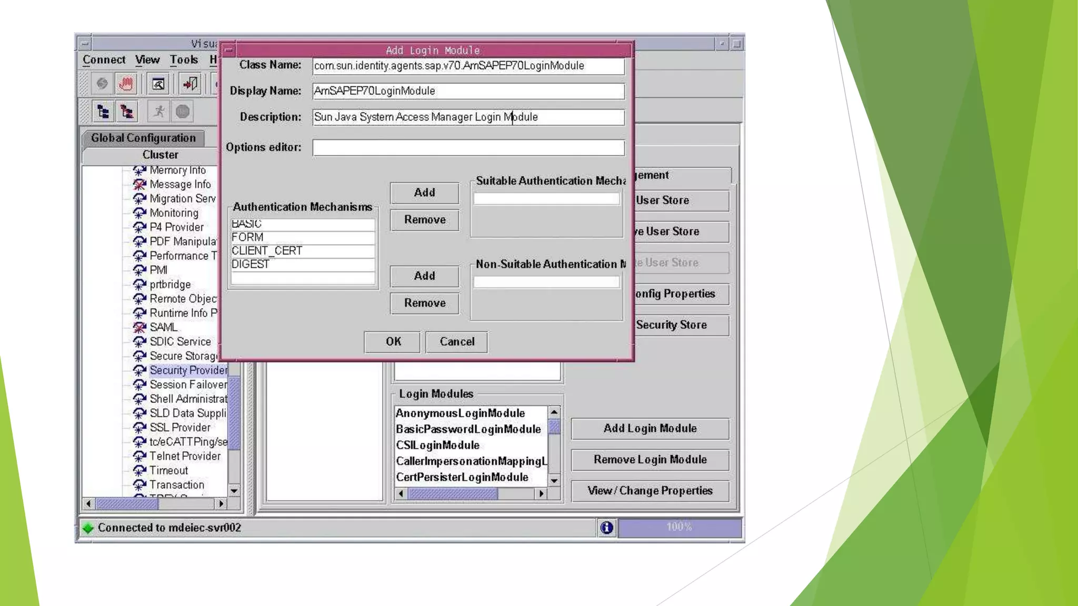1078x606 pixels.
Task: Open the Tools menu
Action: [x=184, y=60]
